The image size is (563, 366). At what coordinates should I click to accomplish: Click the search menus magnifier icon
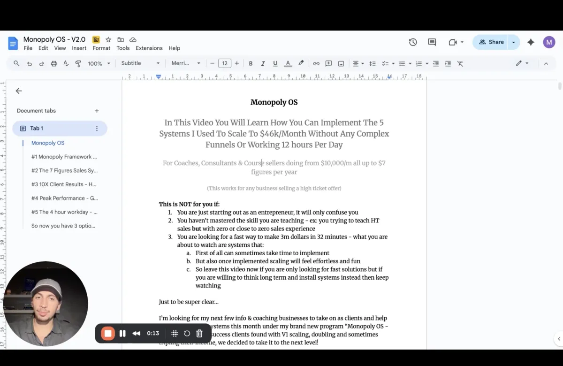[x=16, y=63]
